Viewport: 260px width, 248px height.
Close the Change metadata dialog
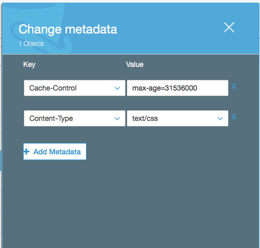pyautogui.click(x=229, y=27)
